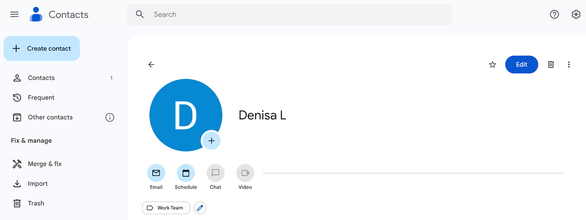The image size is (586, 220).
Task: Click the Google Contacts logo
Action: pos(36,14)
